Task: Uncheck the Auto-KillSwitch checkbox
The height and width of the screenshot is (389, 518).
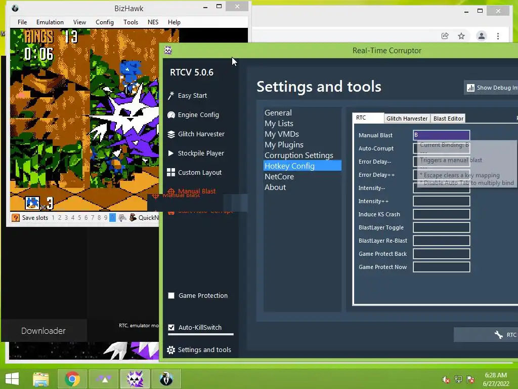Action: [171, 327]
